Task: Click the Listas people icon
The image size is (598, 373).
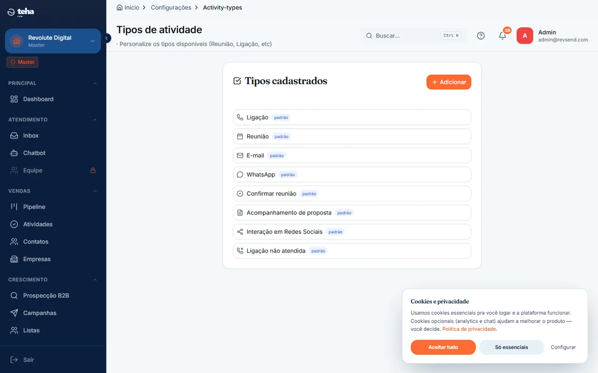Action: point(14,330)
